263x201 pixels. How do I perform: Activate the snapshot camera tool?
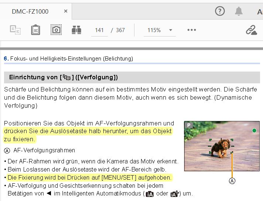click(x=56, y=30)
